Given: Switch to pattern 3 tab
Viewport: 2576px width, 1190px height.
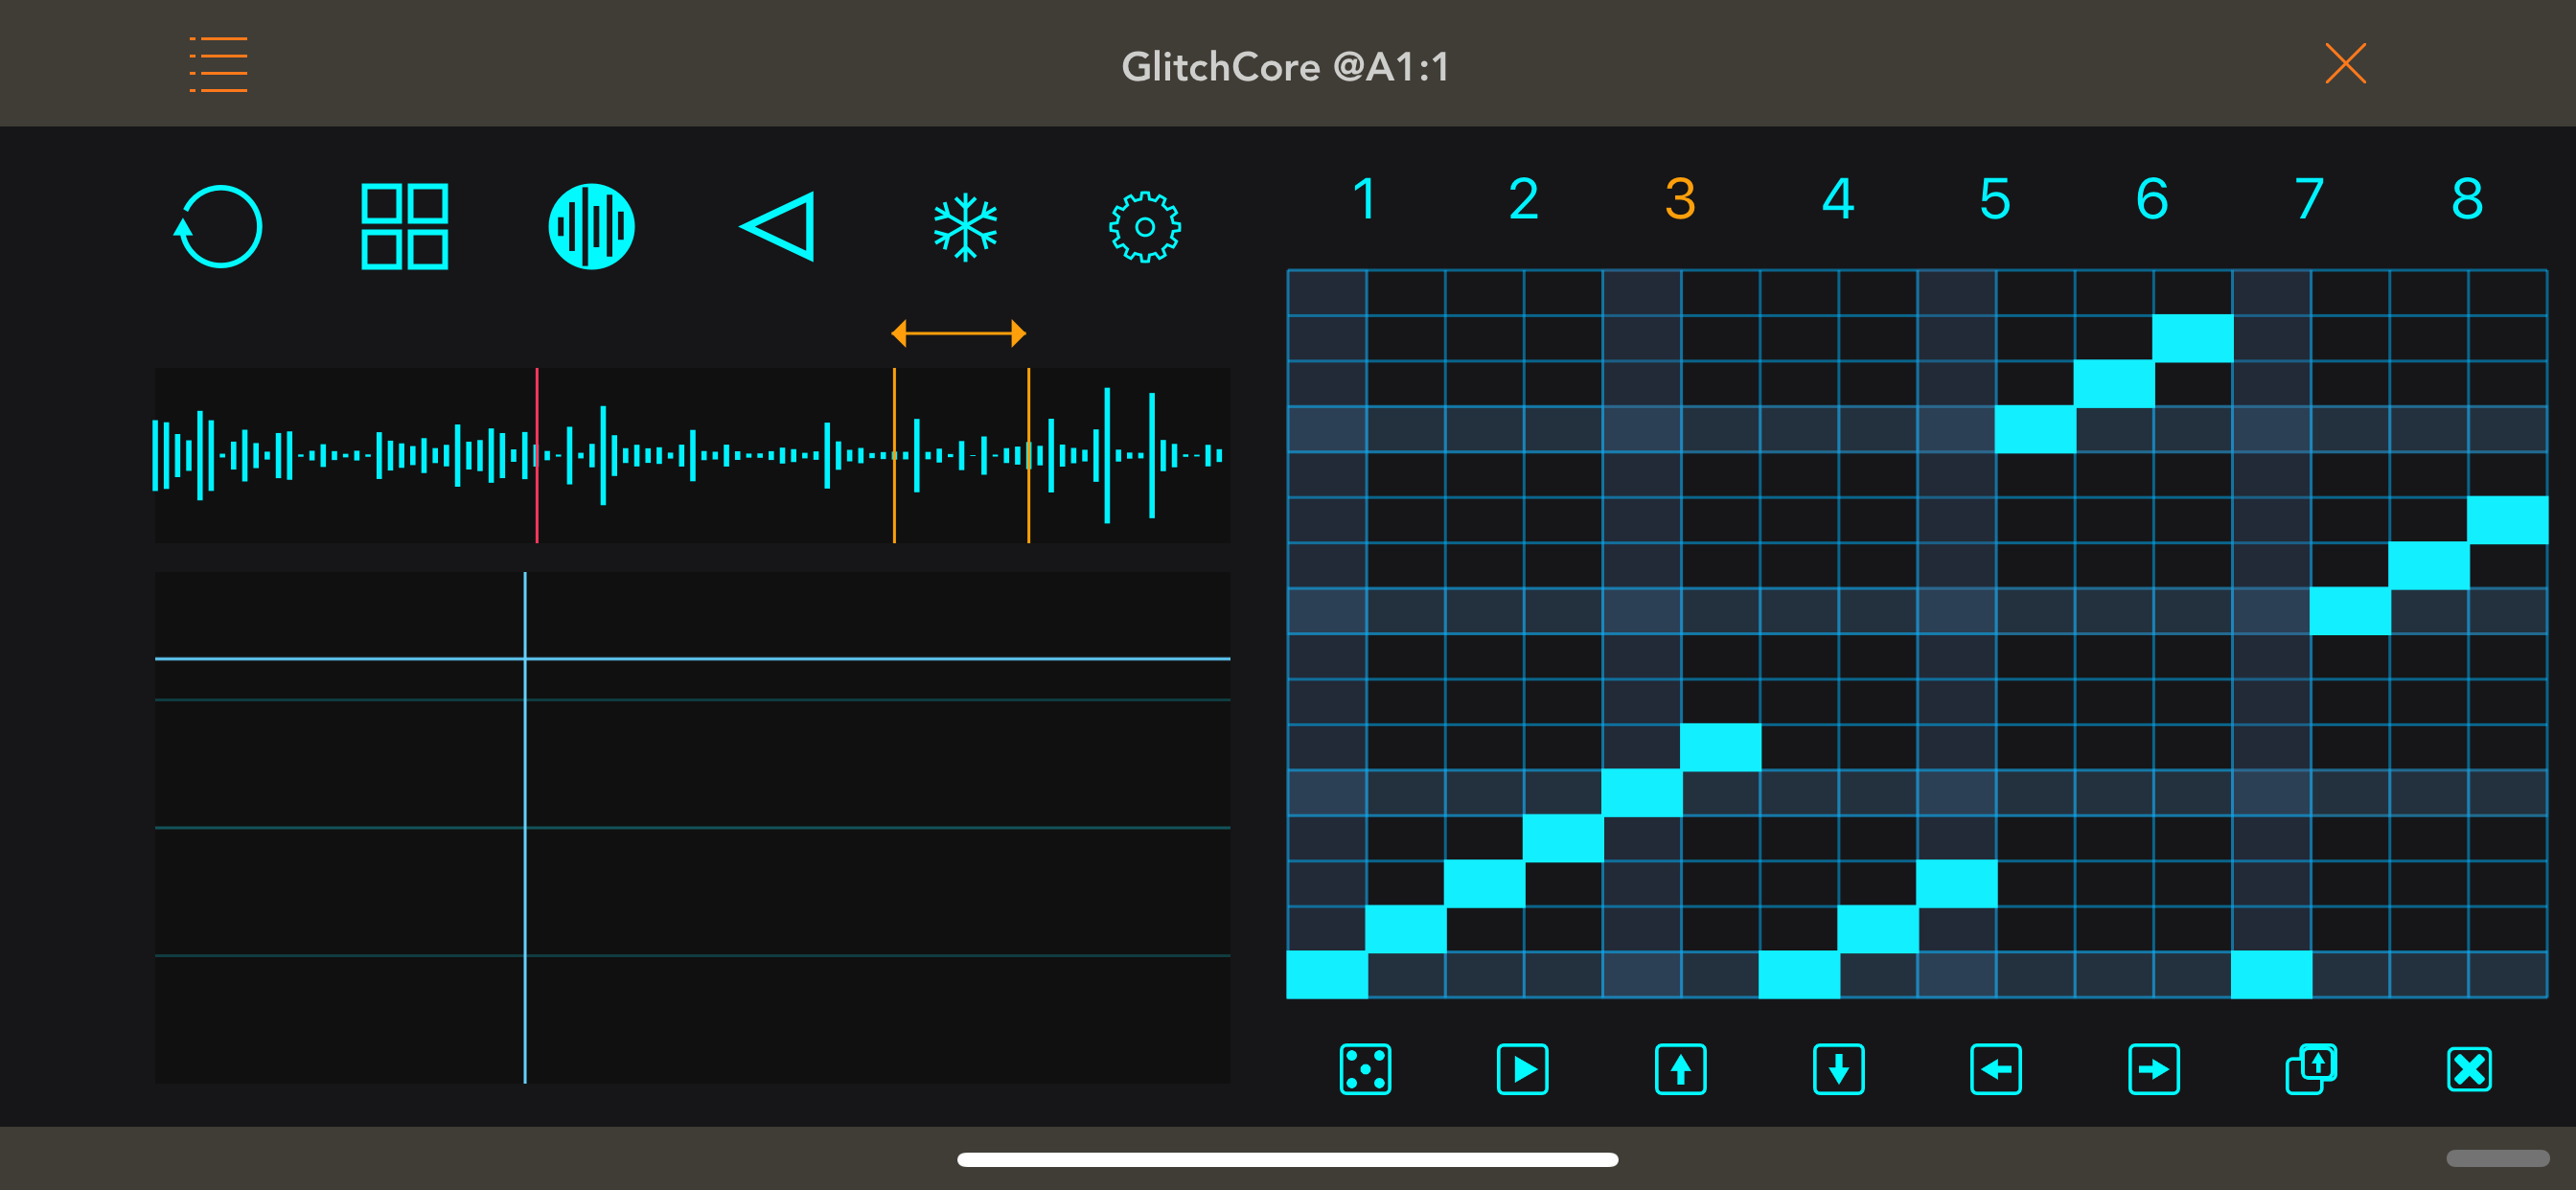Looking at the screenshot, I should [1680, 199].
